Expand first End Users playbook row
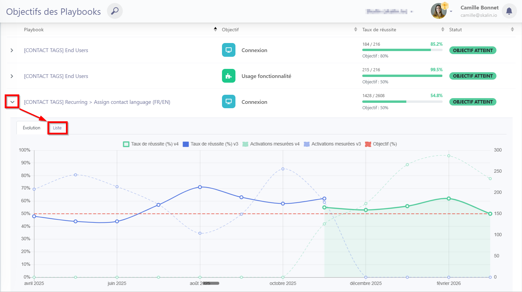Viewport: 522px width, 292px height. (12, 50)
